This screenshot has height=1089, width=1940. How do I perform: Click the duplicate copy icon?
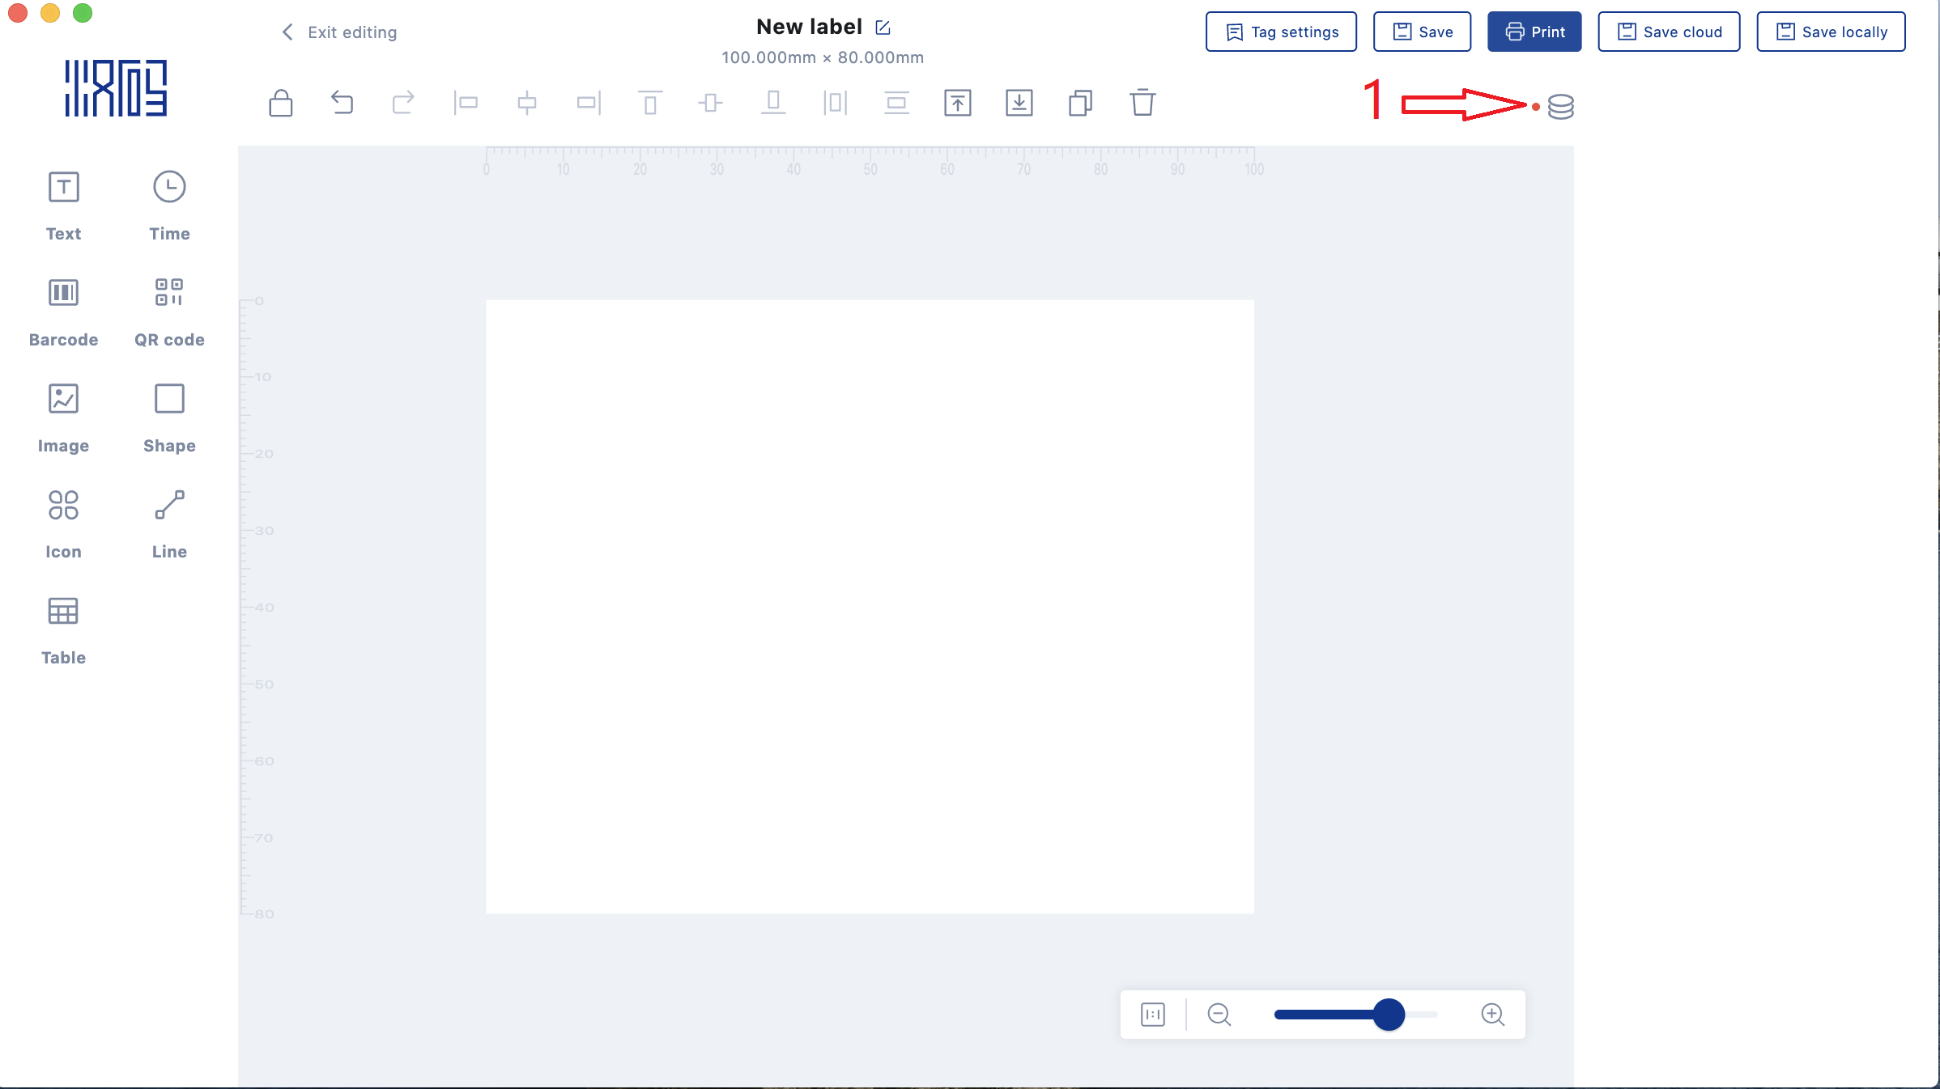pos(1080,103)
